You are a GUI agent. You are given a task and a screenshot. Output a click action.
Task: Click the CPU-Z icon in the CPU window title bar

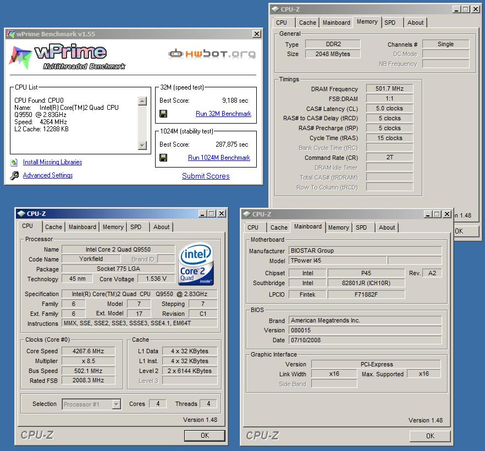[21, 214]
